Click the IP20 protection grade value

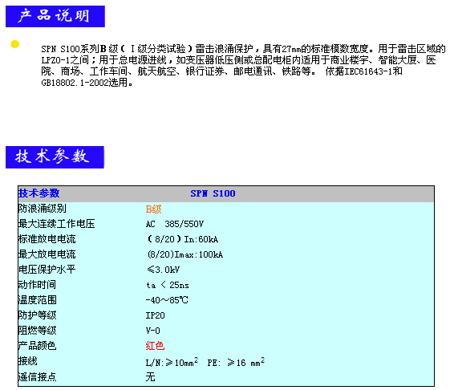click(x=156, y=315)
